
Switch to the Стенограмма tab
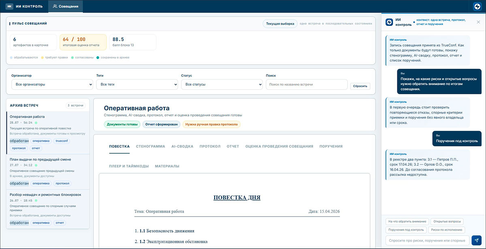(x=151, y=146)
